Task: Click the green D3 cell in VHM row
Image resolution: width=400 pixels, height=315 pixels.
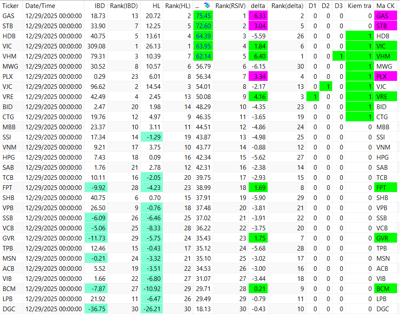Action: pyautogui.click(x=339, y=56)
